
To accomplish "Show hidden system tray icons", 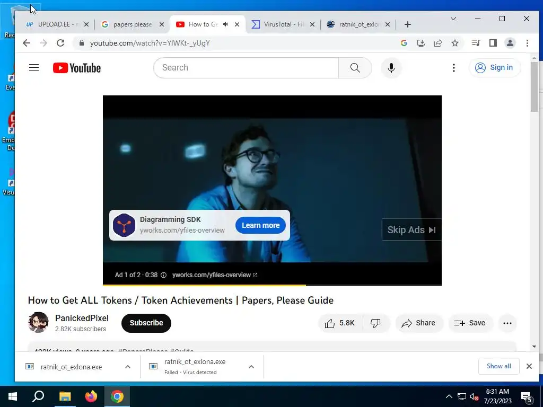I will point(449,396).
